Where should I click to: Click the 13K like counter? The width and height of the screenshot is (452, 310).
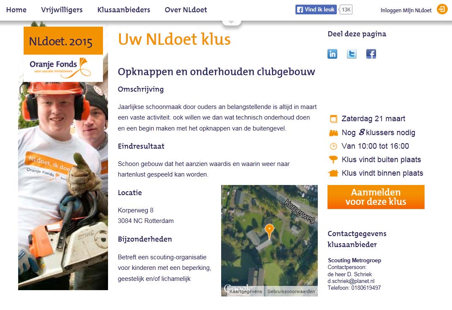pos(346,10)
